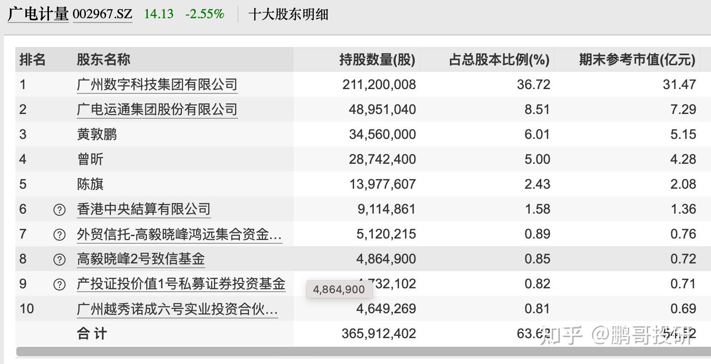
Task: Click market value 31.47
Action: click(679, 85)
